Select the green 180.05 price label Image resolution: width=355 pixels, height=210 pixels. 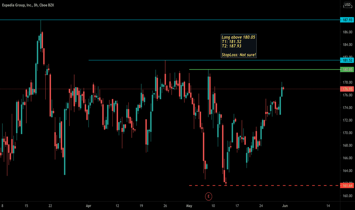[347, 69]
